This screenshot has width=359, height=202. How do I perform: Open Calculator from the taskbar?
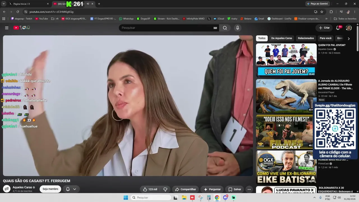click(x=209, y=198)
